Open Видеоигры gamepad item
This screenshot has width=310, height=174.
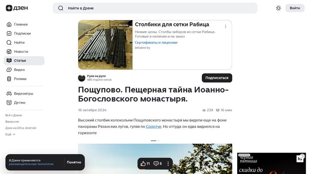point(23,93)
